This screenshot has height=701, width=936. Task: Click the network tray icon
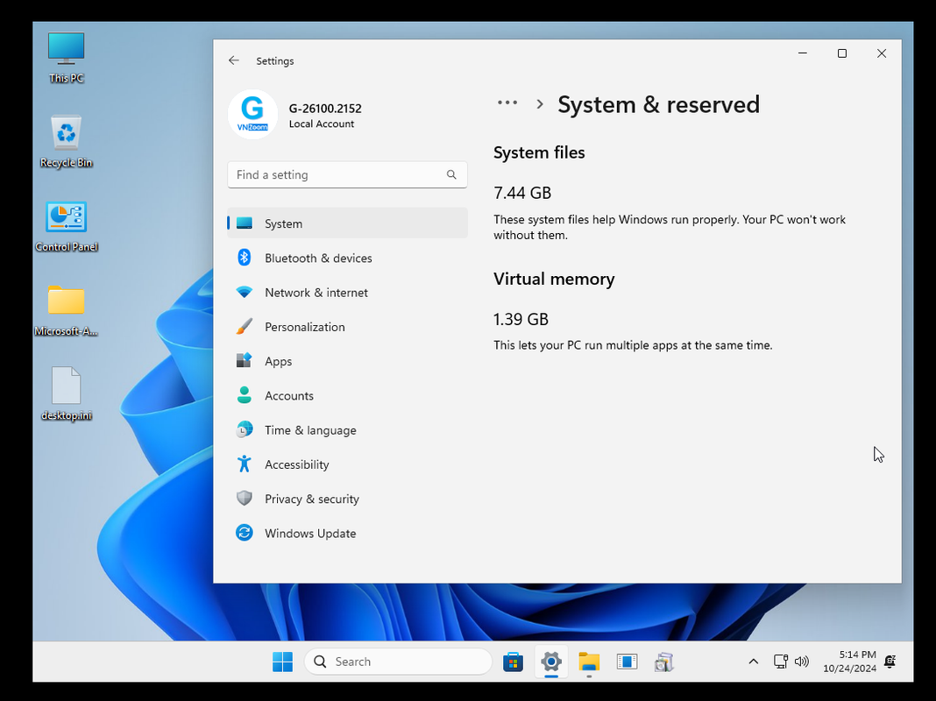(x=780, y=661)
